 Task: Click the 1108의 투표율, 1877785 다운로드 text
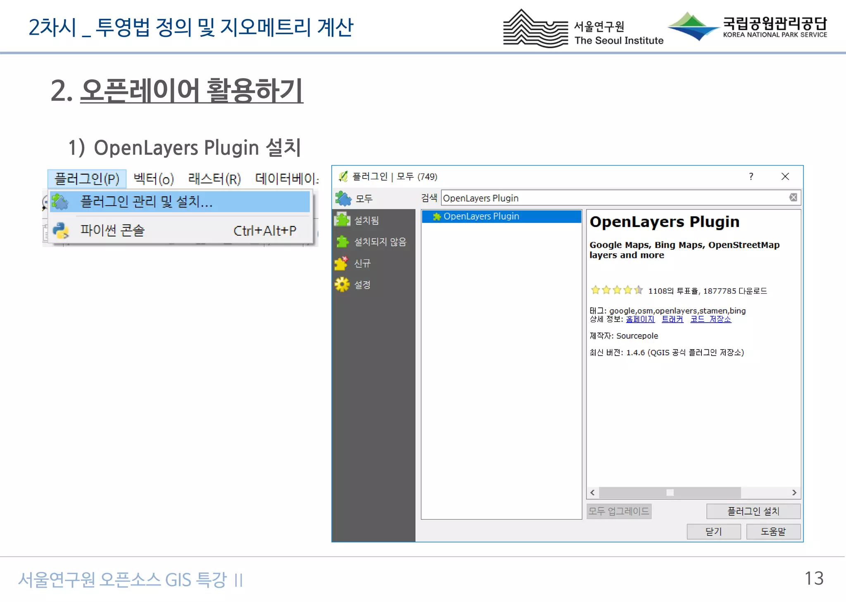click(708, 291)
